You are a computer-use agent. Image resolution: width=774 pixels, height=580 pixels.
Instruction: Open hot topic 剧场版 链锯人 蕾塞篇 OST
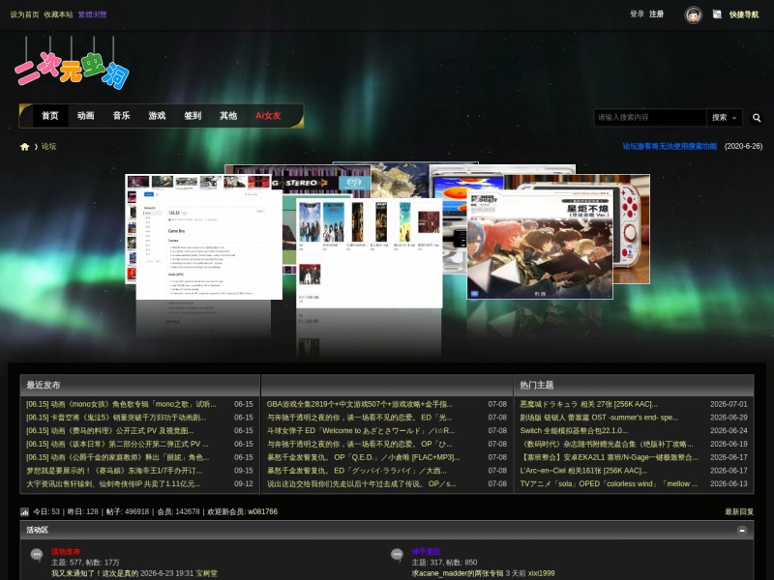pos(599,418)
